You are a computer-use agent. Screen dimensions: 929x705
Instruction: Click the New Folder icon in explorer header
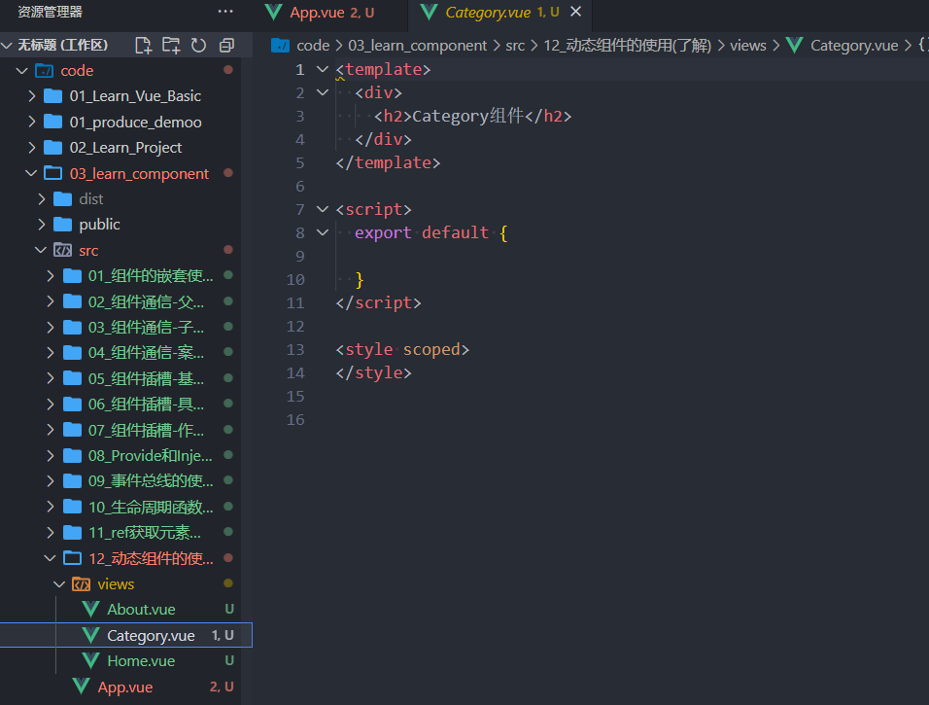point(171,45)
